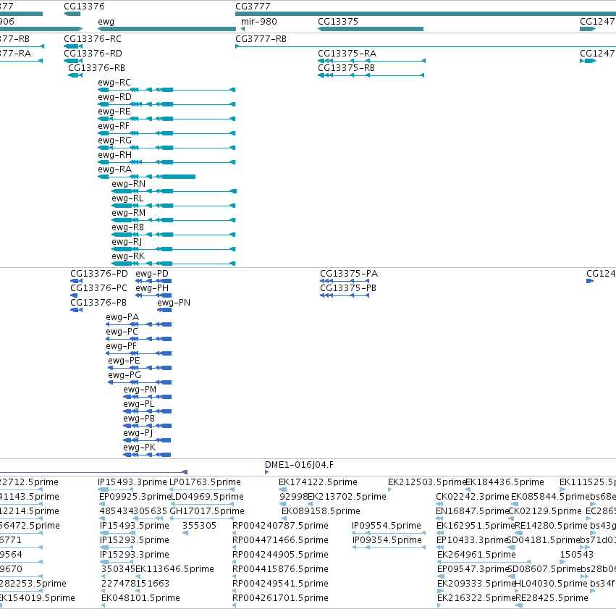Click the ewg-RJ transcript label

[x=127, y=242]
